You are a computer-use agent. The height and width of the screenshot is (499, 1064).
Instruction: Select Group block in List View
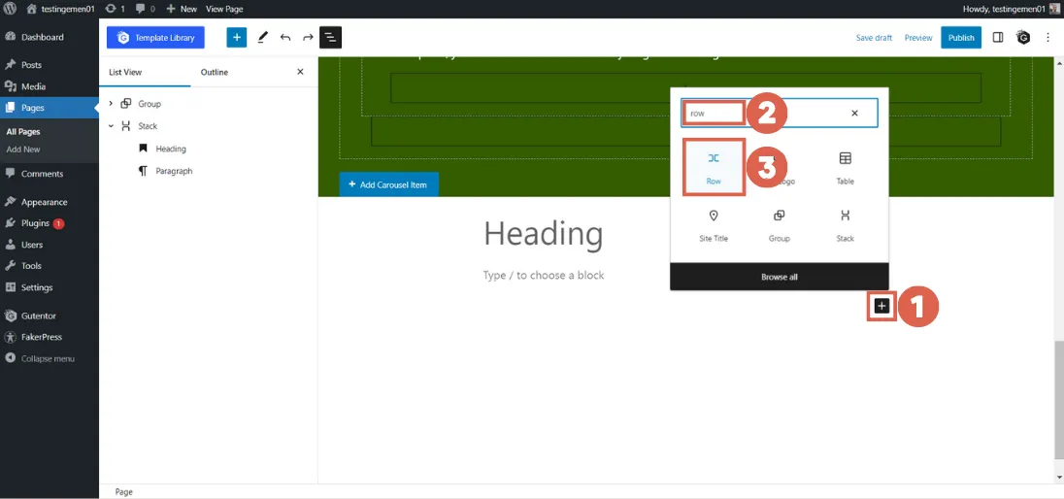coord(150,104)
